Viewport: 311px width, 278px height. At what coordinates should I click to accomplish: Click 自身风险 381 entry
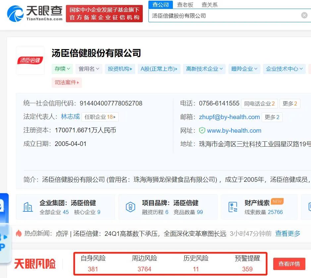coord(93,263)
